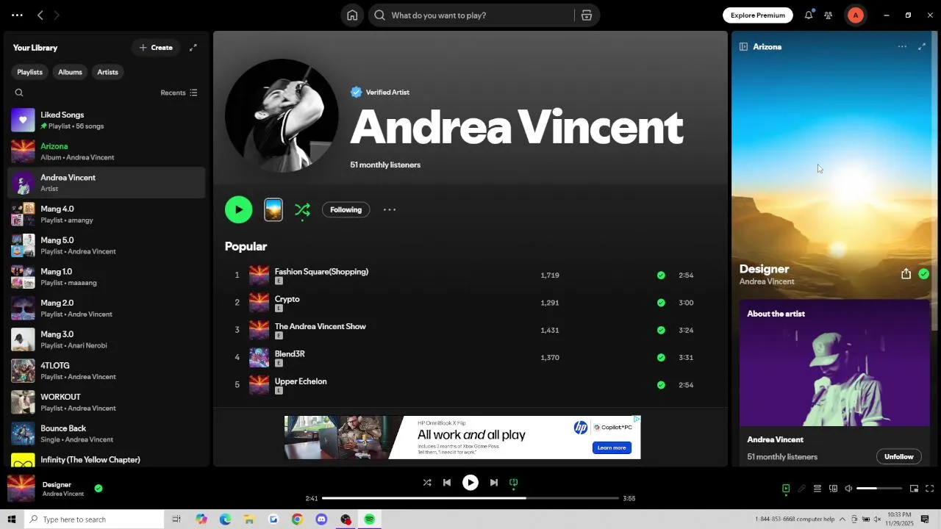Toggle shuffle in the playback bar

pos(427,483)
